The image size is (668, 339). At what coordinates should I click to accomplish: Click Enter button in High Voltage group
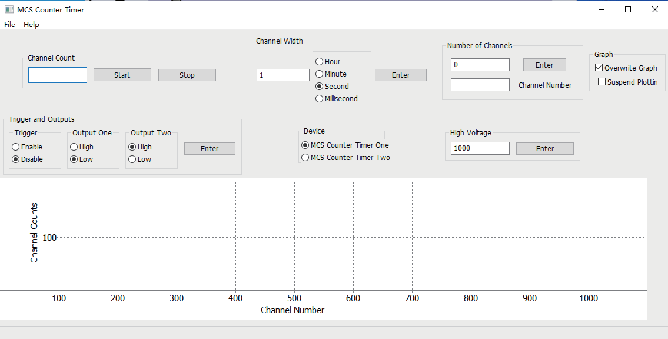(545, 149)
